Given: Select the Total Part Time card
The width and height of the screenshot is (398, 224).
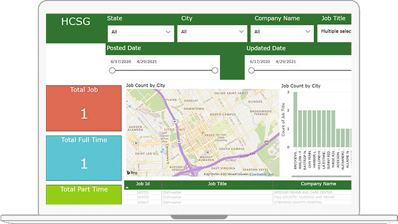Looking at the screenshot, I should (x=84, y=195).
